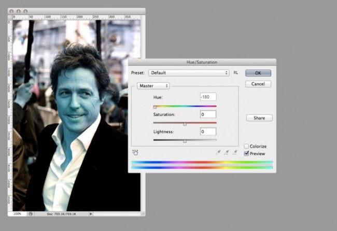The width and height of the screenshot is (337, 231).
Task: Expand the document info status arrow
Action: click(x=91, y=213)
